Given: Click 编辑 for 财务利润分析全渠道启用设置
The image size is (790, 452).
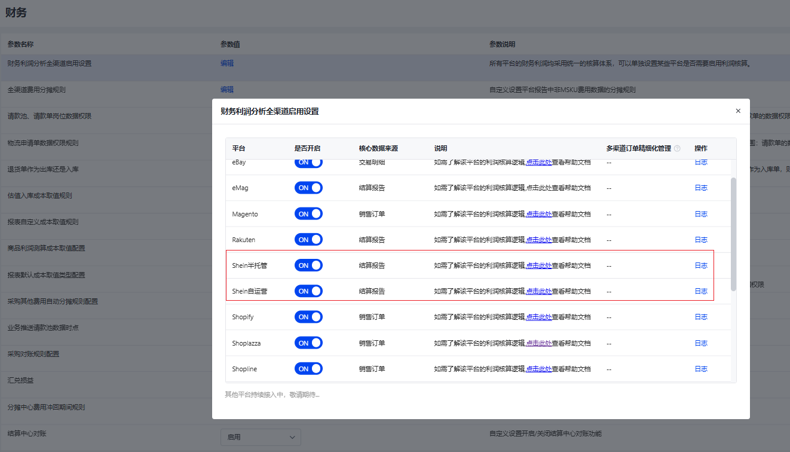Looking at the screenshot, I should coord(227,63).
